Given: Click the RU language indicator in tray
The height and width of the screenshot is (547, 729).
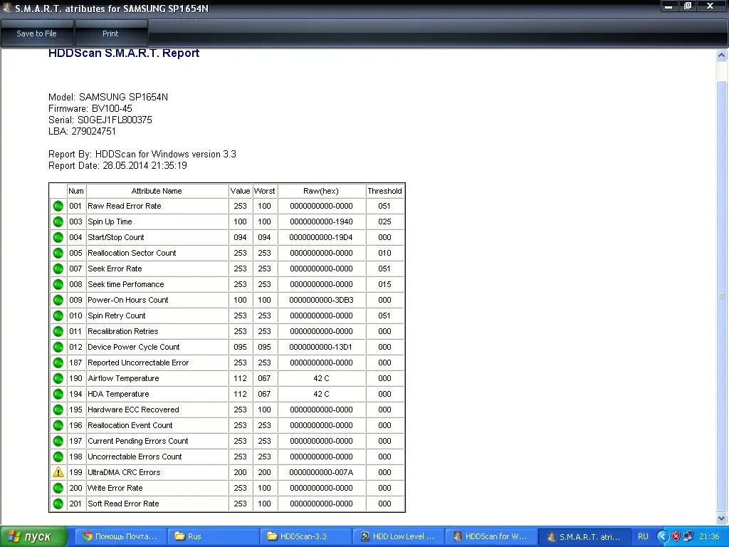Looking at the screenshot, I should click(643, 536).
